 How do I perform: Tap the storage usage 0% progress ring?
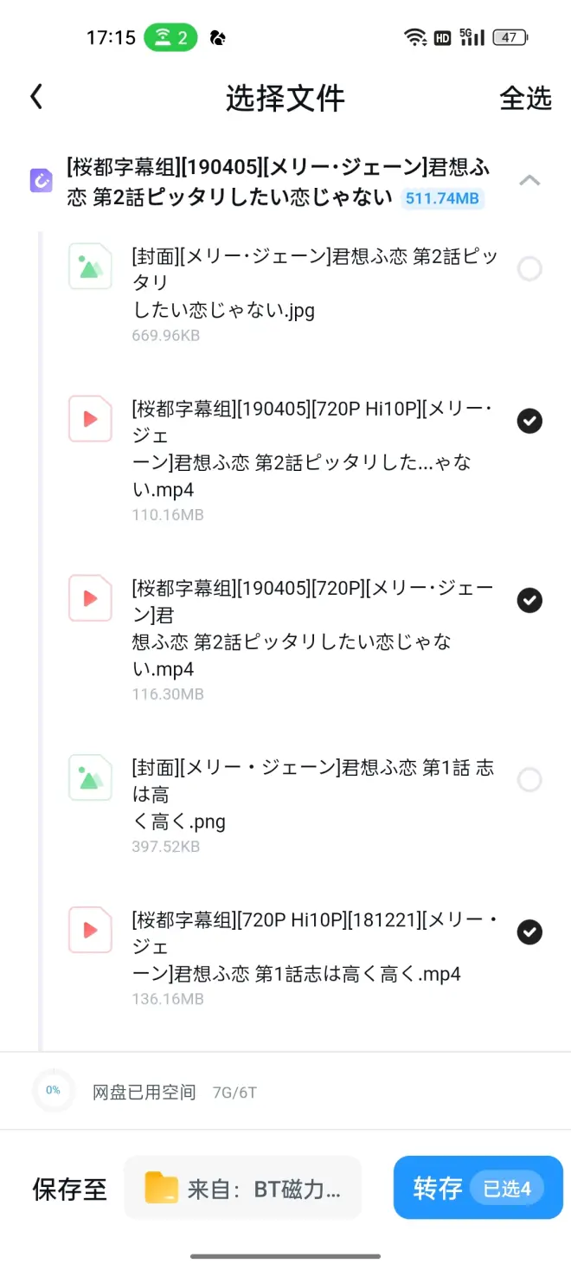coord(54,1091)
